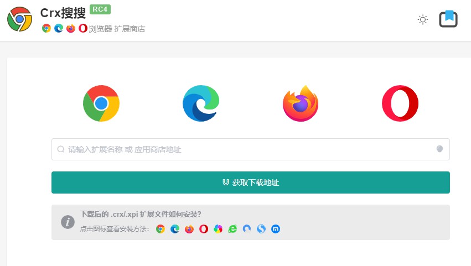Select the large Edge browser logo
Viewport: 471px width, 266px height.
[x=201, y=103]
